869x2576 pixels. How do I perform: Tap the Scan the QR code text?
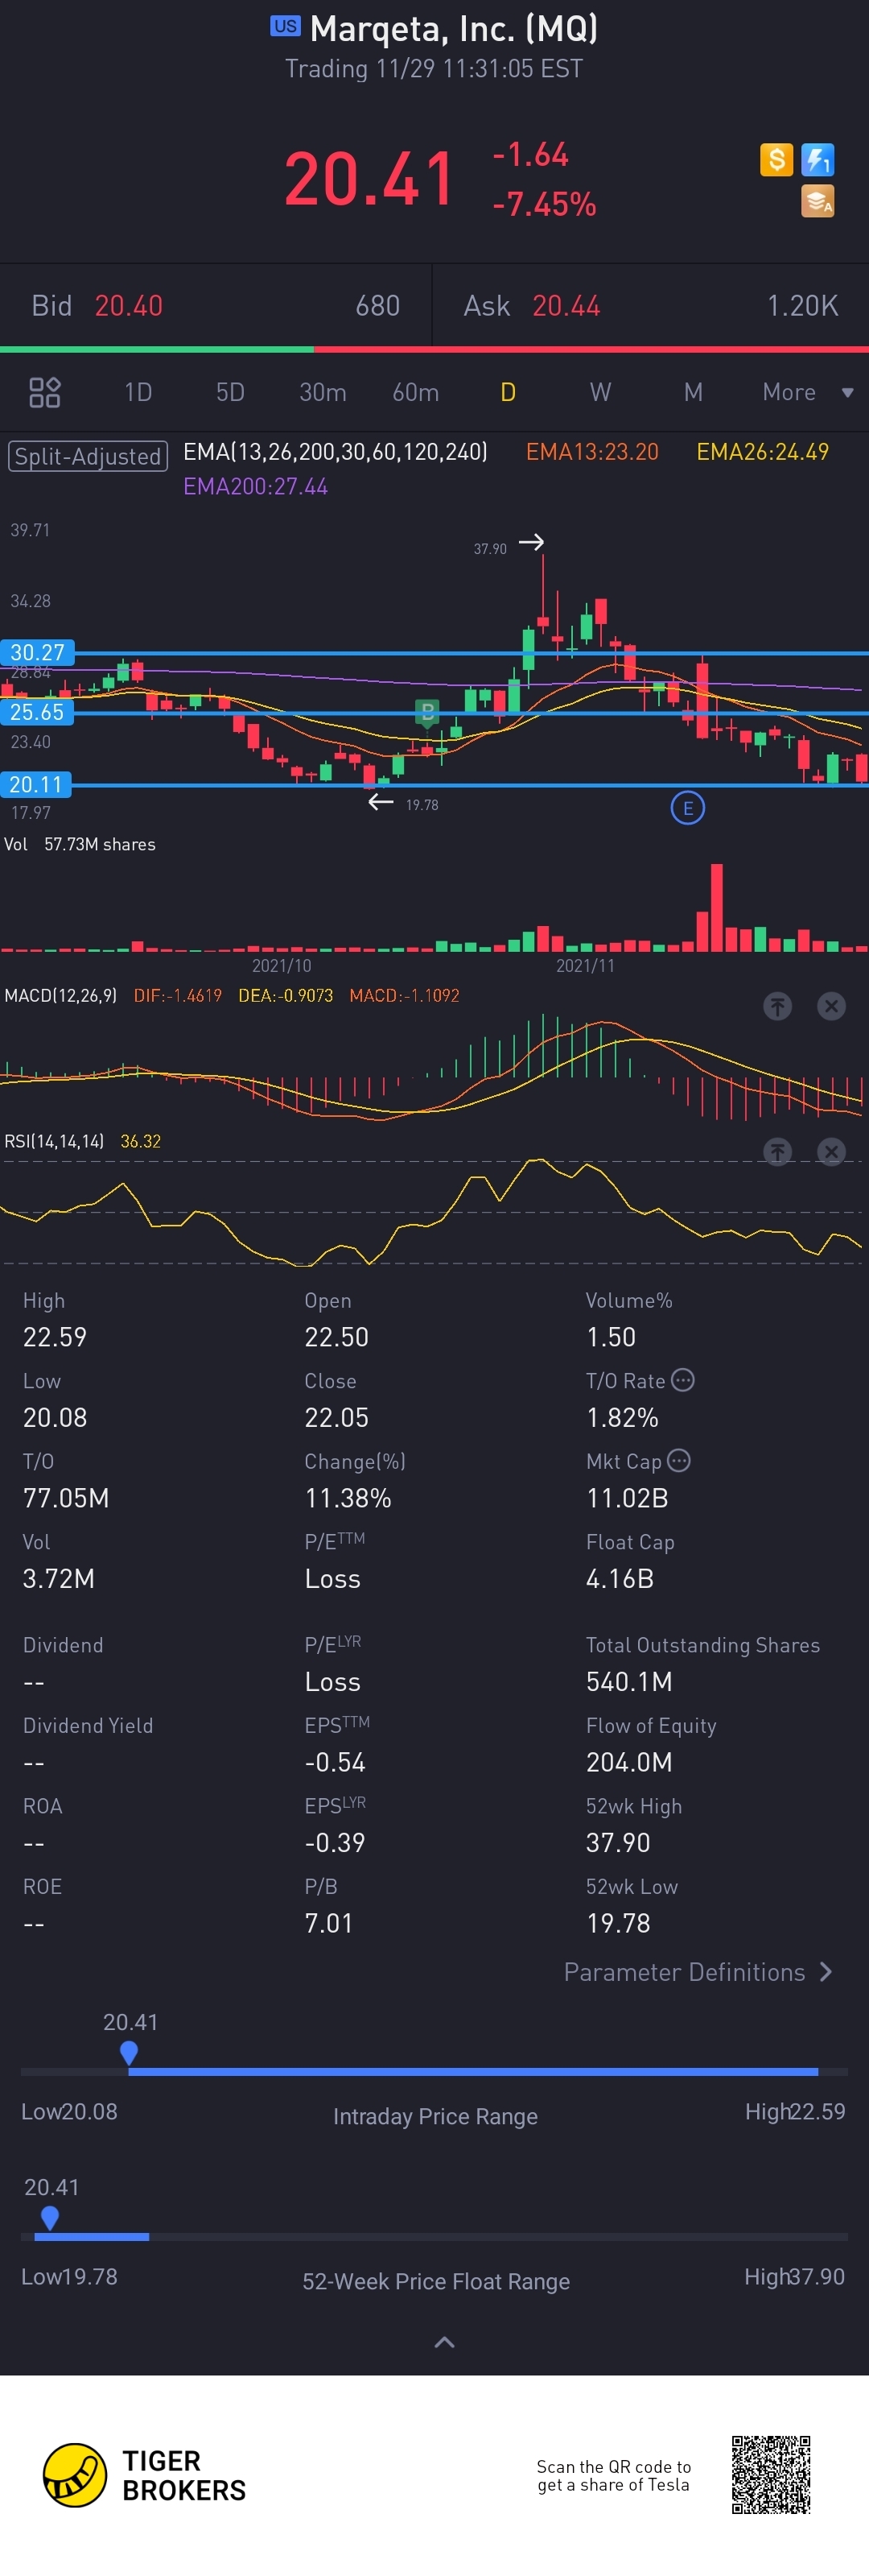tap(613, 2476)
